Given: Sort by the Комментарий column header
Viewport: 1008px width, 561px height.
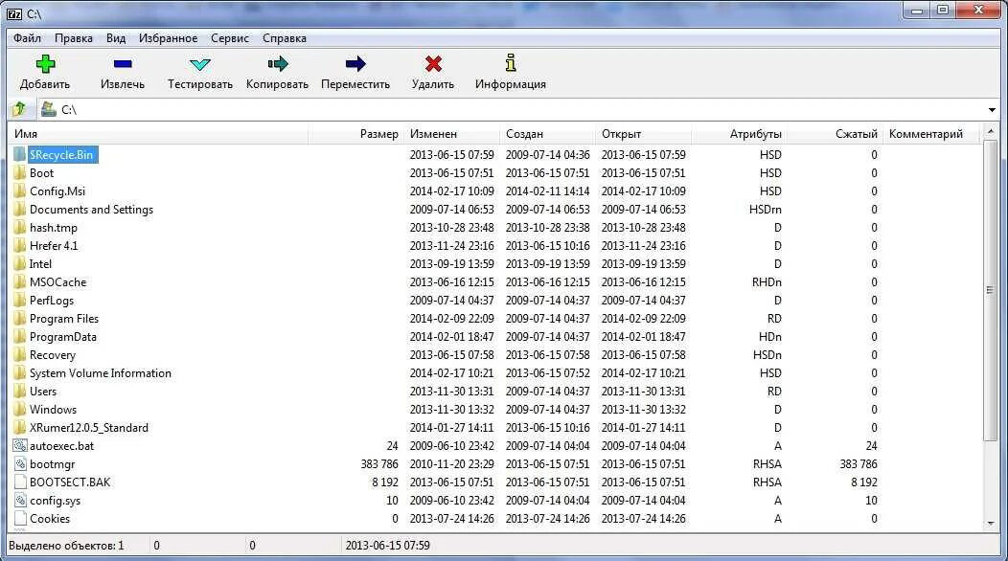Looking at the screenshot, I should (x=930, y=134).
